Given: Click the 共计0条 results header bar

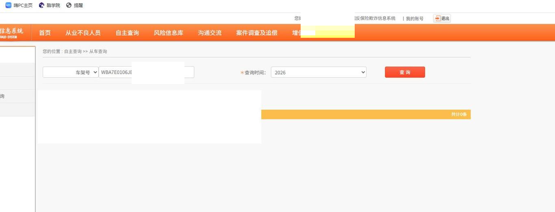Looking at the screenshot, I should pos(366,115).
